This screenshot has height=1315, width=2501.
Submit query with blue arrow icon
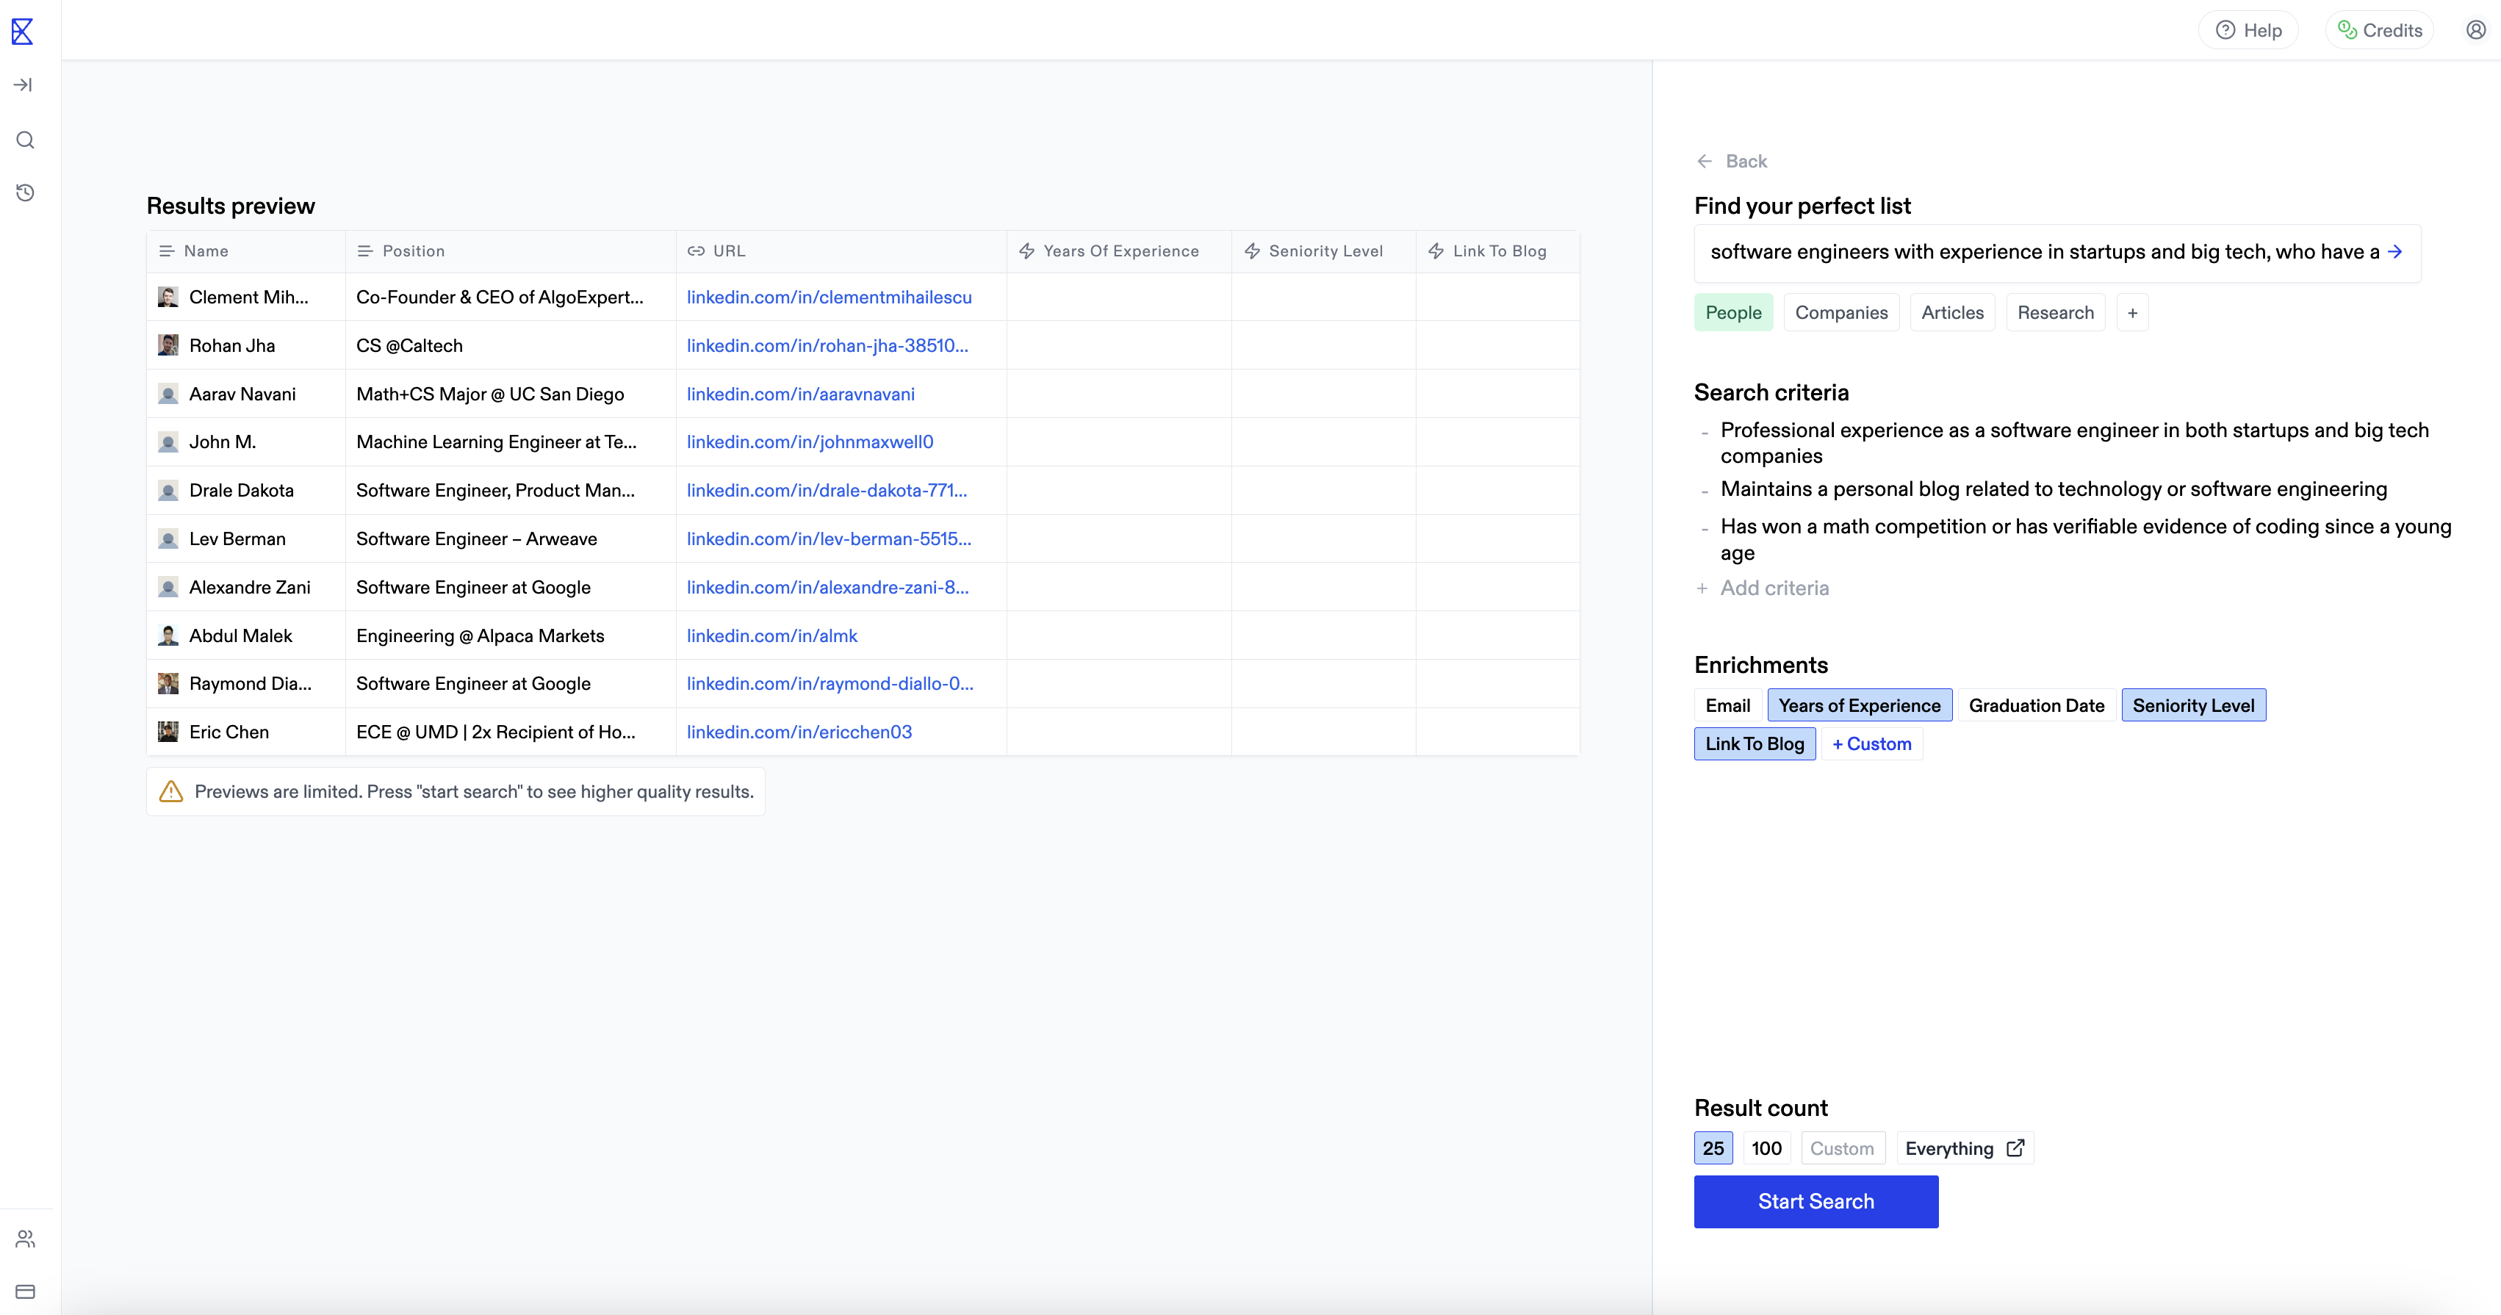pos(2395,251)
